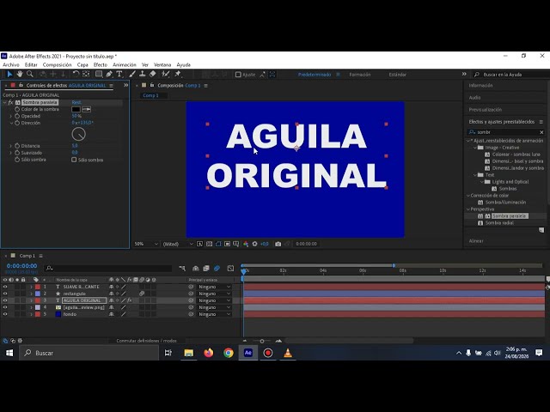Screen dimensions: 550x412
Task: Click the Rest. reset link for effect
Action: 76,102
